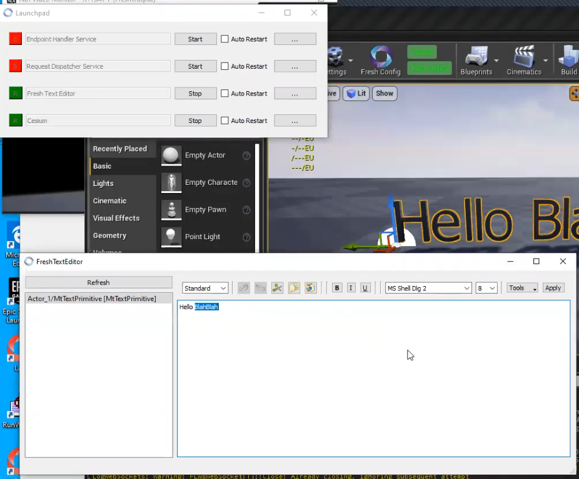Click the red status square for Request Dispatcher Service

(16, 66)
